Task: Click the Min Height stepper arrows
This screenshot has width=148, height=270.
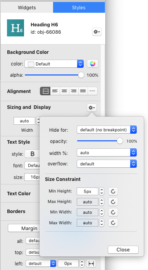Action: 102,191
